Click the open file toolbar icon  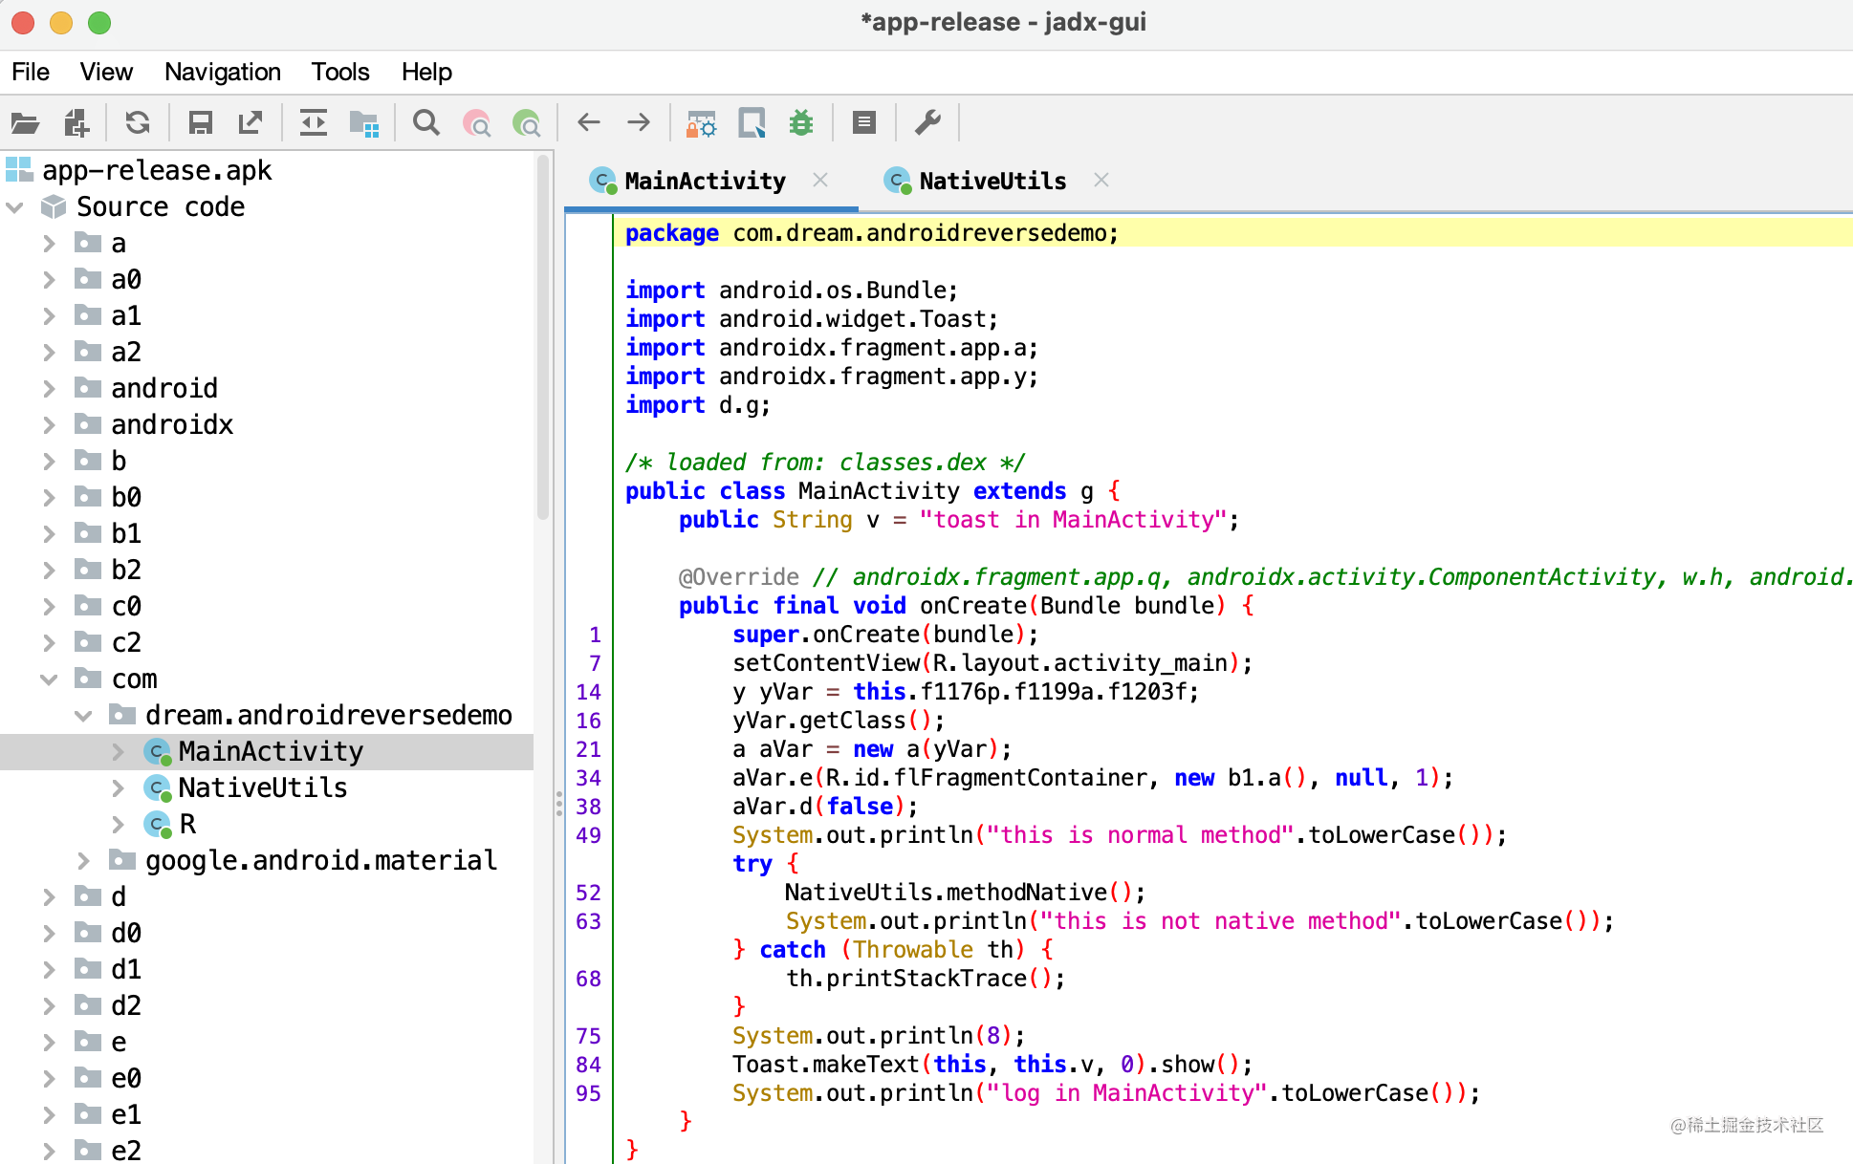(25, 123)
